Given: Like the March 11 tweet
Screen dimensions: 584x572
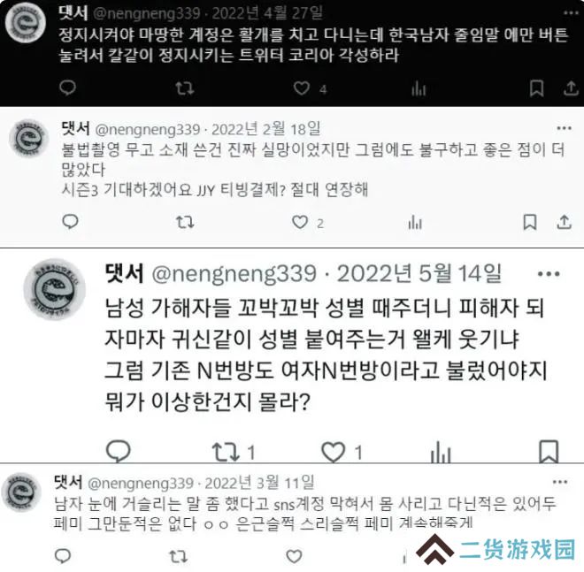Looking at the screenshot, I should click(x=294, y=556).
